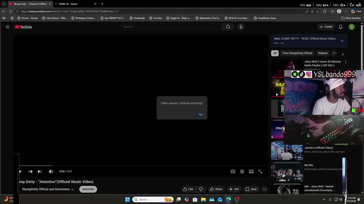
Task: Skip to the previous video
Action: [30, 171]
